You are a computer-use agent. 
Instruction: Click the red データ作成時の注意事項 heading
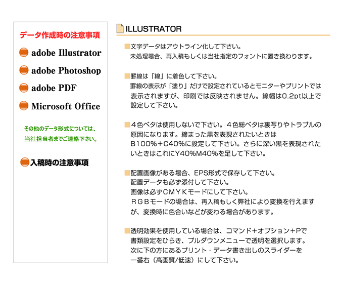[x=60, y=35]
